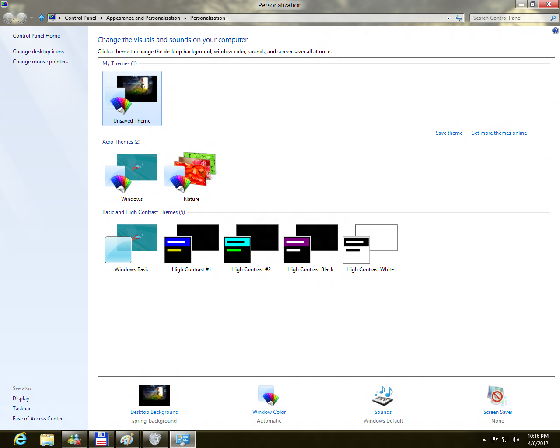Expand the back navigation recent pages arrow
The width and height of the screenshot is (560, 448).
click(31, 18)
